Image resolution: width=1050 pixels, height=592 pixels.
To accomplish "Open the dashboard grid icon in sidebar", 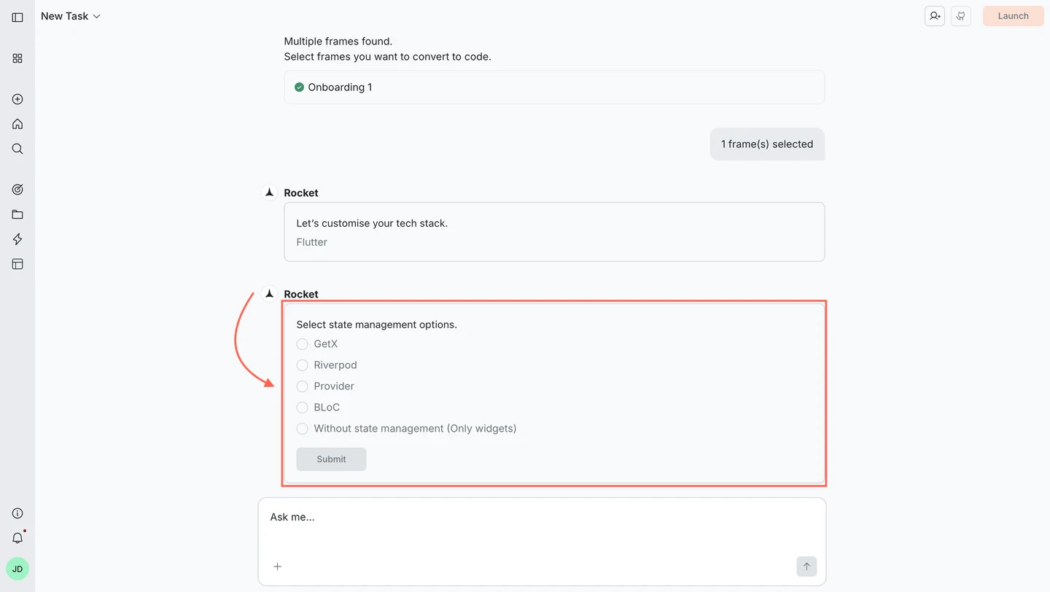I will (x=17, y=58).
